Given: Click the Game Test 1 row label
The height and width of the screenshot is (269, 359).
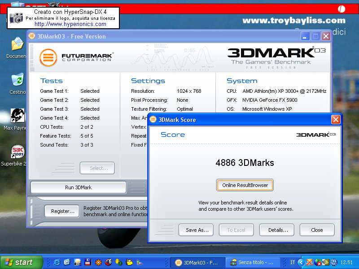Looking at the screenshot, I should coord(54,91).
